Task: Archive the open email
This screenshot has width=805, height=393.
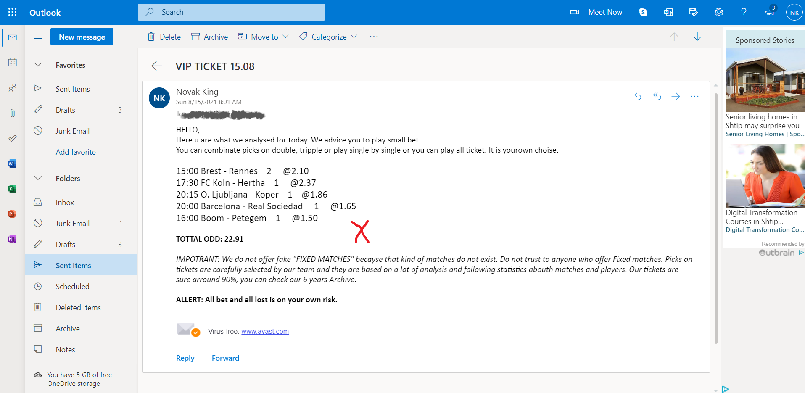Action: click(x=210, y=37)
